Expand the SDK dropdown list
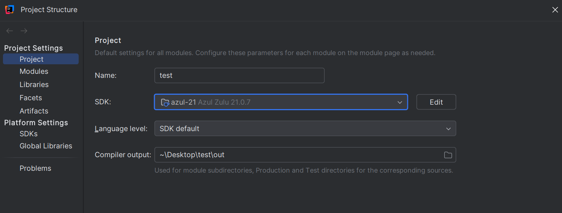 [399, 102]
